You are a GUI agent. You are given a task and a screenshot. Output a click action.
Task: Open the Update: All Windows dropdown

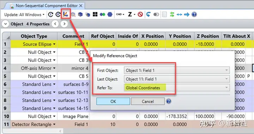(x=24, y=15)
